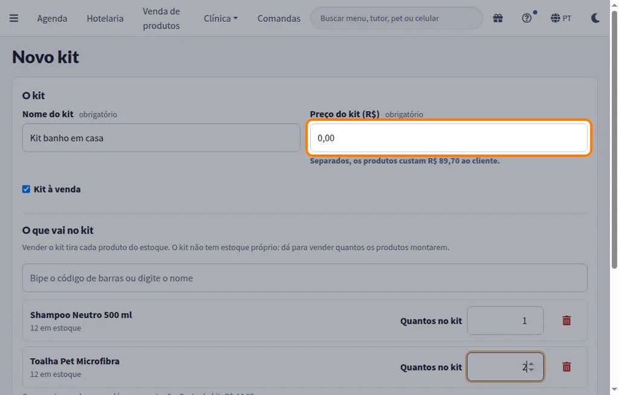This screenshot has height=395, width=619.
Task: Increase Toalha Pet Microfibra quantity stepper
Action: point(531,364)
